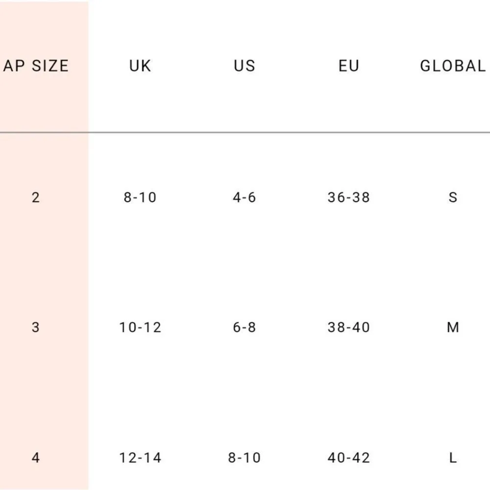Click the GLOBAL column header
This screenshot has height=490, width=490.
[x=453, y=66]
